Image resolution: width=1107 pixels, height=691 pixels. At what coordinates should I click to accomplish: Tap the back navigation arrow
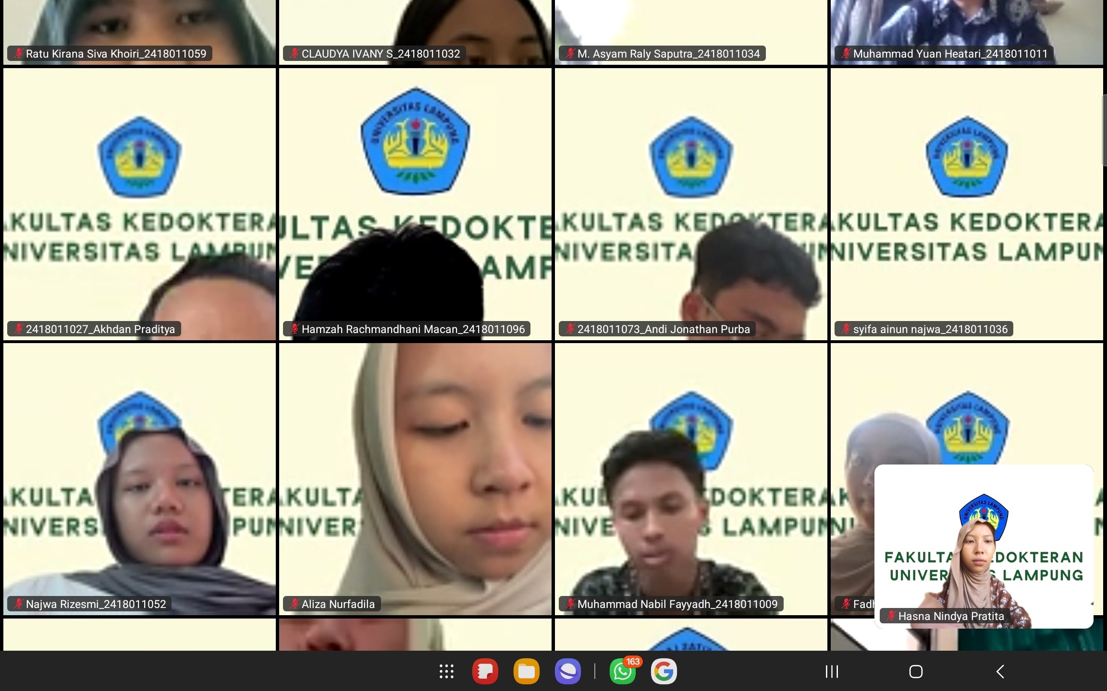(1000, 671)
